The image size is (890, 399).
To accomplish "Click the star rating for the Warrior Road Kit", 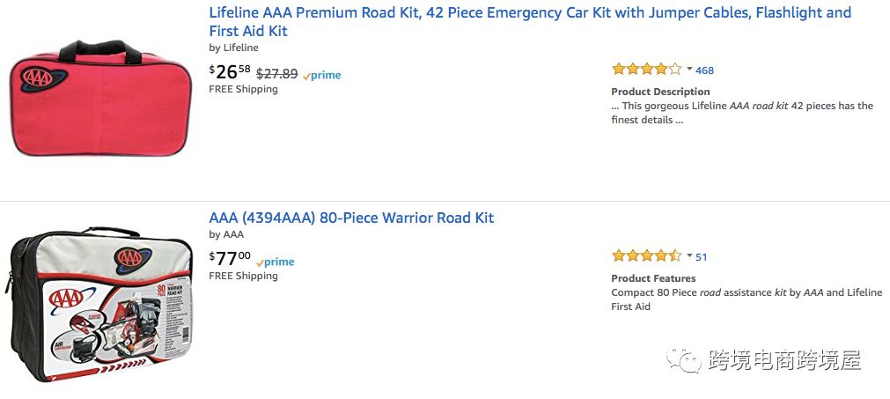I will tap(646, 256).
